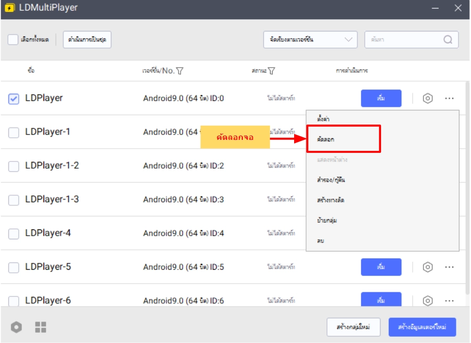The width and height of the screenshot is (471, 343).
Task: Click into the search input field
Action: coord(403,40)
